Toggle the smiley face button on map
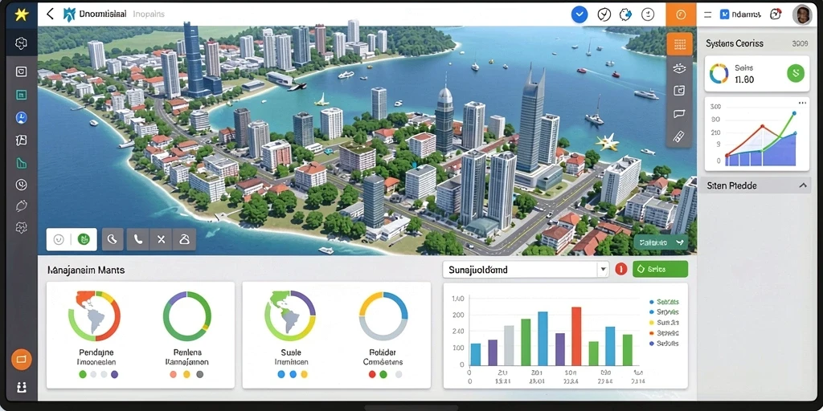 (59, 239)
